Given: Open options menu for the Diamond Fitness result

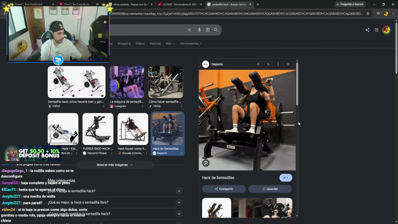Looking at the screenshot, I should (111, 153).
